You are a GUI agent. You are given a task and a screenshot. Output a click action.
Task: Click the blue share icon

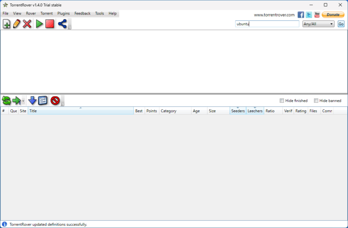pyautogui.click(x=62, y=24)
